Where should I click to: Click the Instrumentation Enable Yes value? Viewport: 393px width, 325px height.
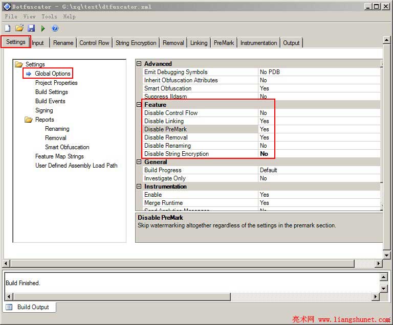(x=319, y=195)
